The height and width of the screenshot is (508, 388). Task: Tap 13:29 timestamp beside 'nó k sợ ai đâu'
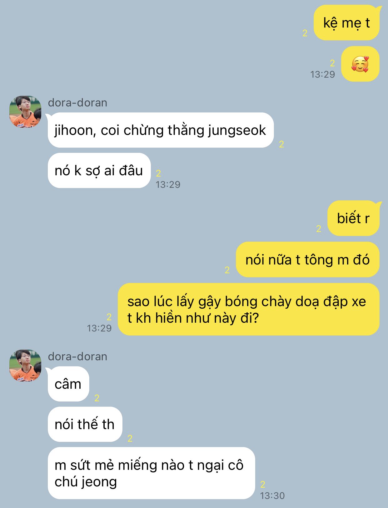[x=168, y=184]
